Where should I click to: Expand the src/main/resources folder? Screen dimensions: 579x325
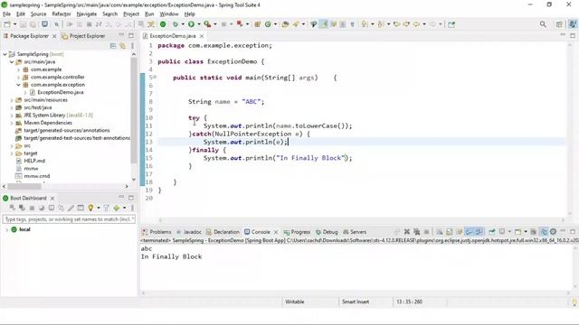point(12,100)
